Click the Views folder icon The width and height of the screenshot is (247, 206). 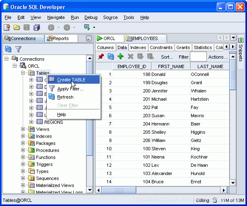click(x=31, y=129)
